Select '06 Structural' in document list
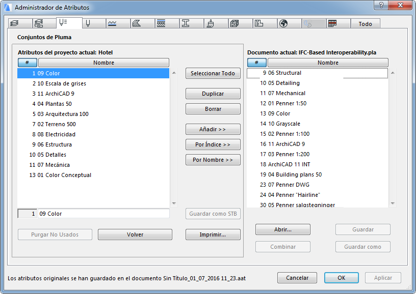416x294 pixels. 317,73
